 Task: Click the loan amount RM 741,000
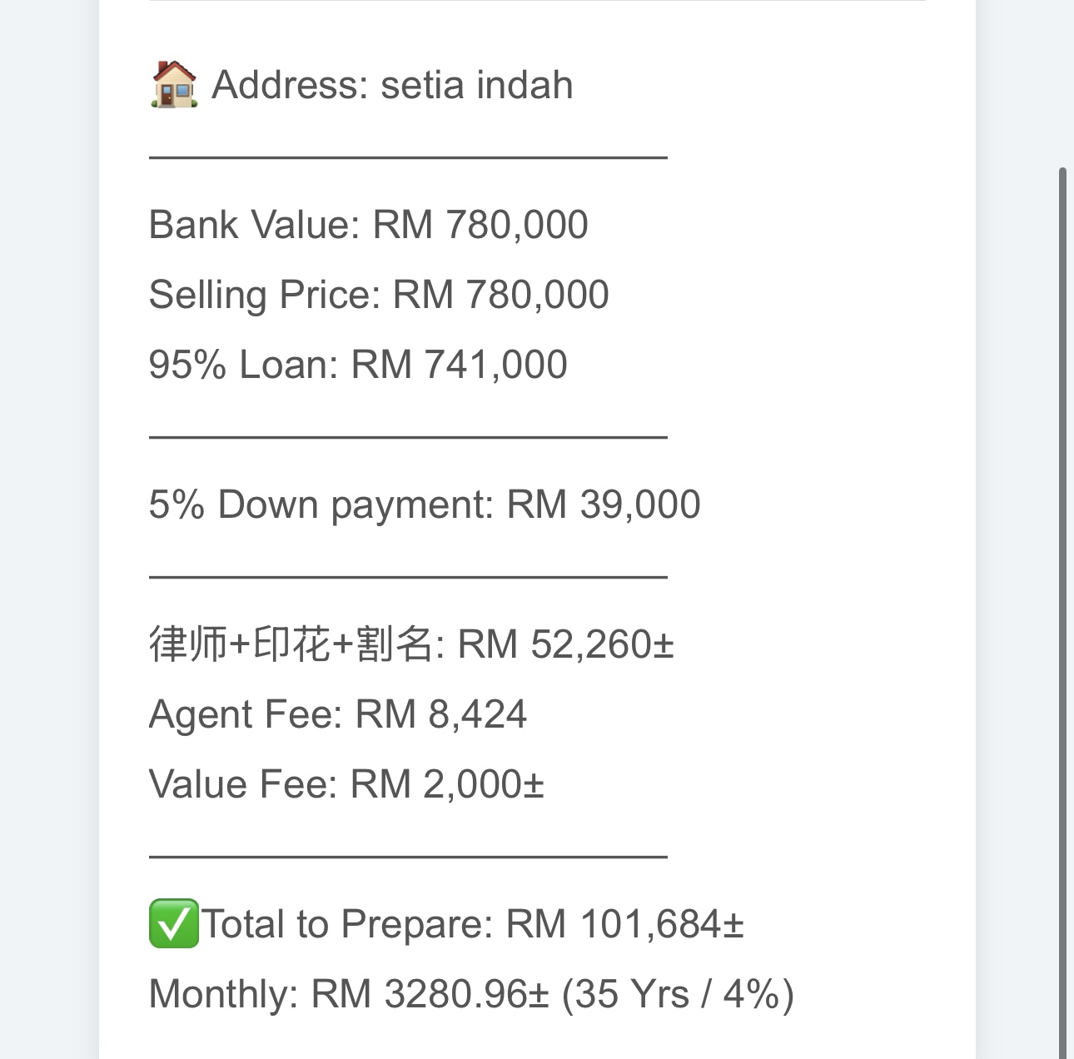(460, 365)
